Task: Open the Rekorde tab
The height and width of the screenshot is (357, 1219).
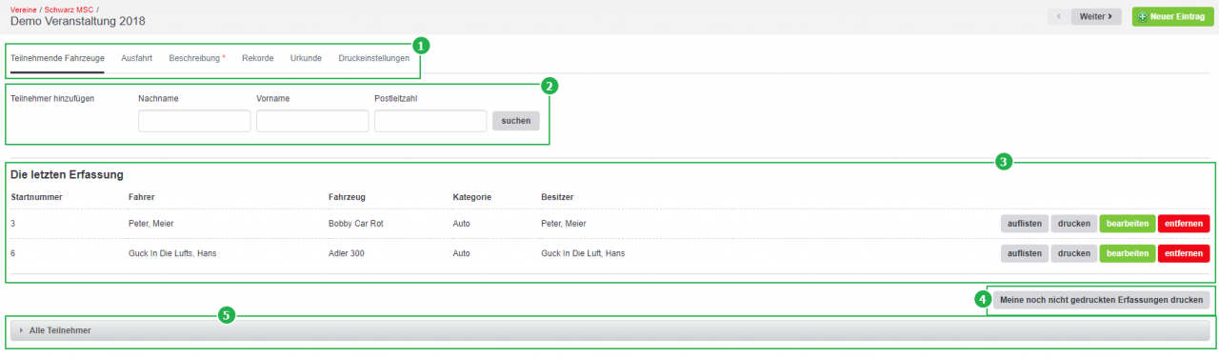Action: pyautogui.click(x=258, y=58)
